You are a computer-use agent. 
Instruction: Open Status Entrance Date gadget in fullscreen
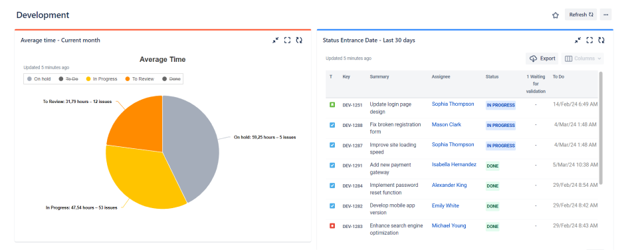(589, 40)
